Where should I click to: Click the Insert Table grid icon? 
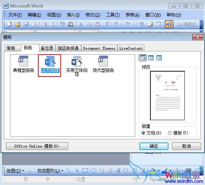(159, 24)
